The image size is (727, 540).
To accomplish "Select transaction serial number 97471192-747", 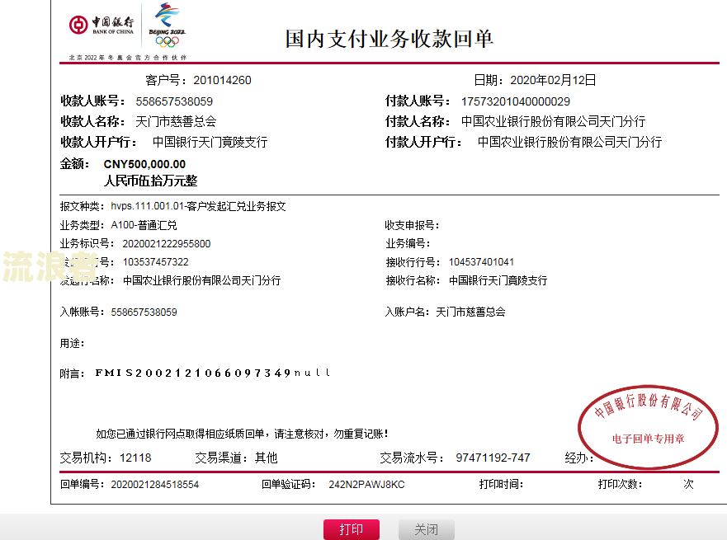I will click(x=493, y=458).
